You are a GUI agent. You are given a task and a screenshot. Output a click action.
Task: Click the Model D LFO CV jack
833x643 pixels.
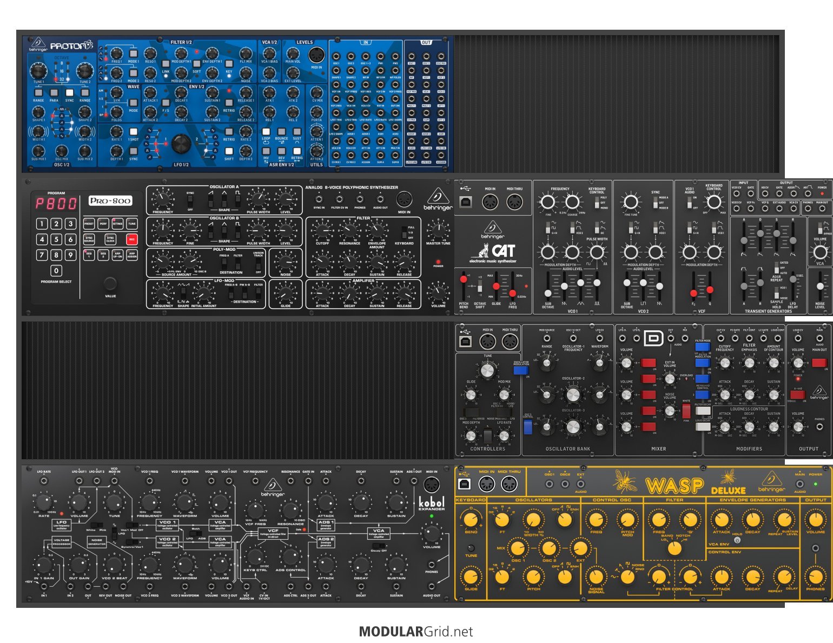click(600, 338)
